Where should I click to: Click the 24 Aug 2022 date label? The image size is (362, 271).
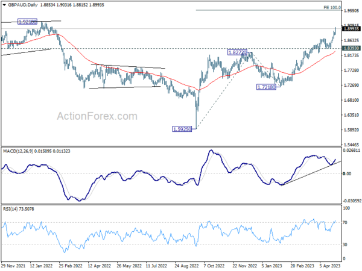pos(186,266)
